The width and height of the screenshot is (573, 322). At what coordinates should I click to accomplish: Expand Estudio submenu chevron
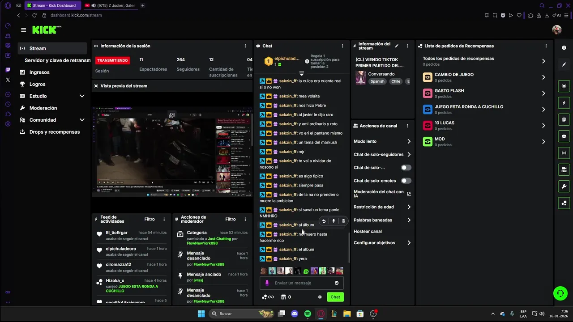[x=82, y=96]
